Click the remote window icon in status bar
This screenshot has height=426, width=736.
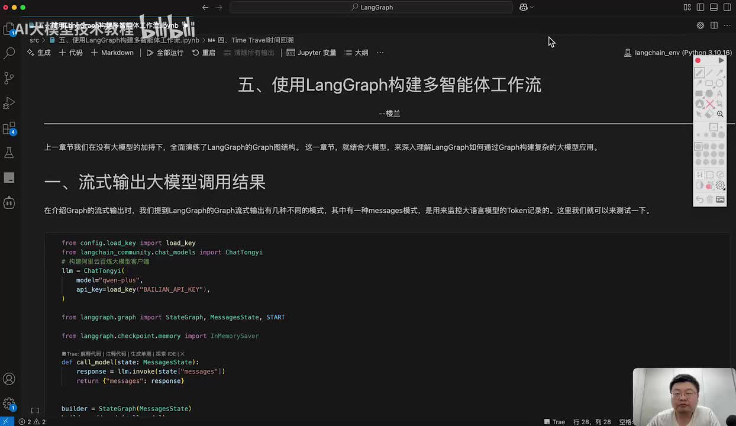point(7,422)
